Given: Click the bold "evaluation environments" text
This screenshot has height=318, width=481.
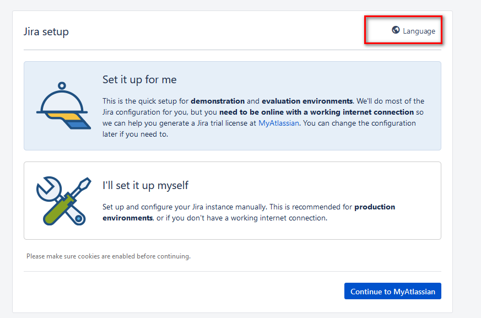Looking at the screenshot, I should [x=307, y=101].
